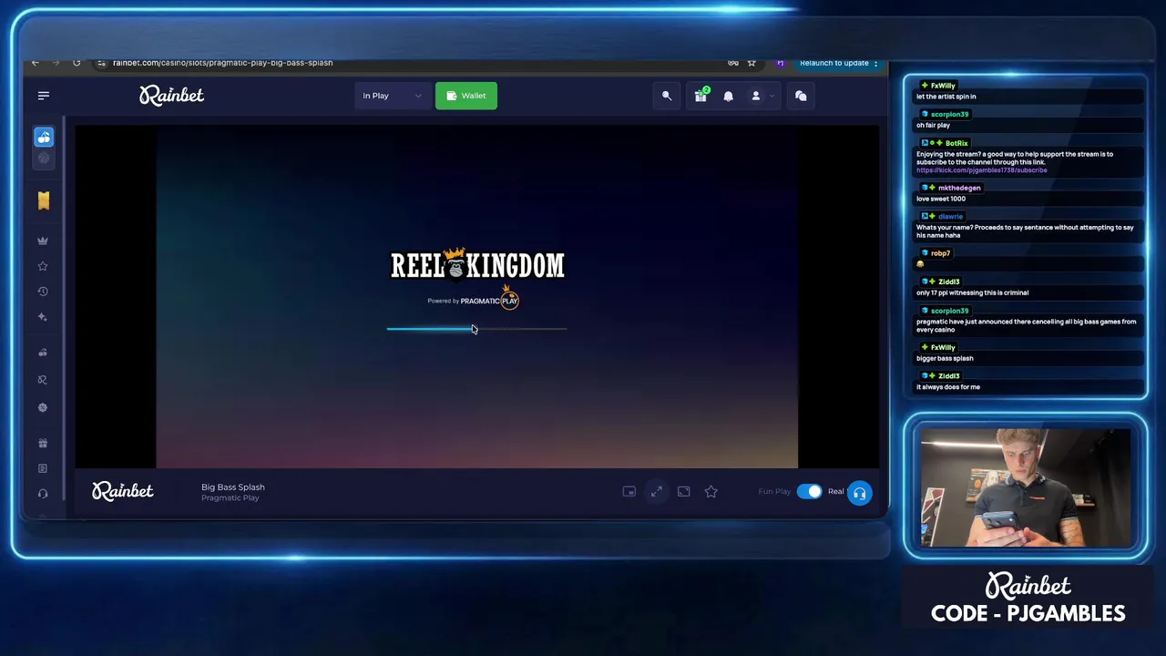The width and height of the screenshot is (1166, 656).
Task: Click chat username BotRix
Action: pyautogui.click(x=956, y=143)
